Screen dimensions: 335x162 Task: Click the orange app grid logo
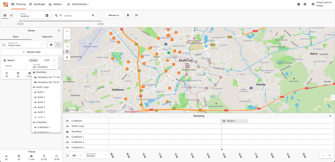point(6,4)
